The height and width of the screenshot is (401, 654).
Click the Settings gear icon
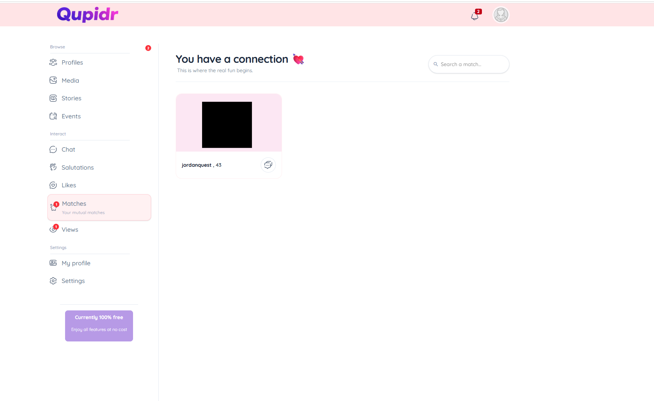point(53,281)
